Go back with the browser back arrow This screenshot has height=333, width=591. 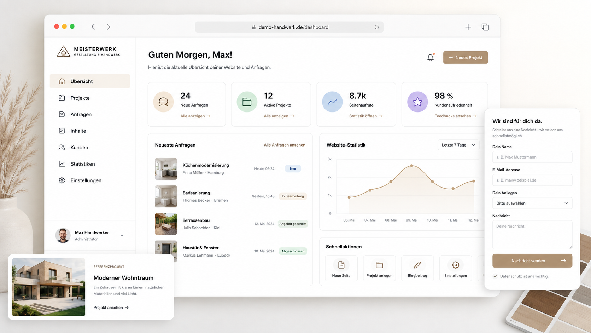click(x=93, y=27)
